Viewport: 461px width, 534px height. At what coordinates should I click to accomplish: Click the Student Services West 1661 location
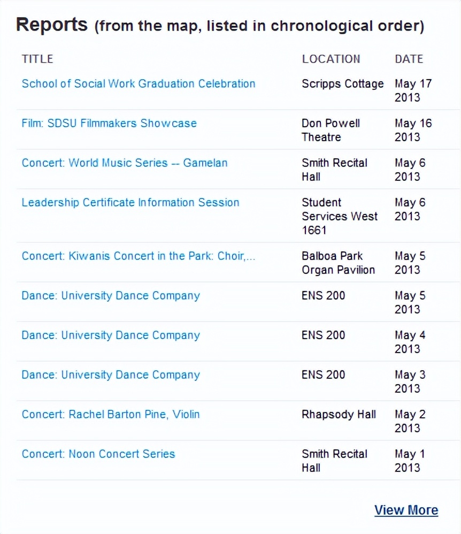[x=340, y=216]
